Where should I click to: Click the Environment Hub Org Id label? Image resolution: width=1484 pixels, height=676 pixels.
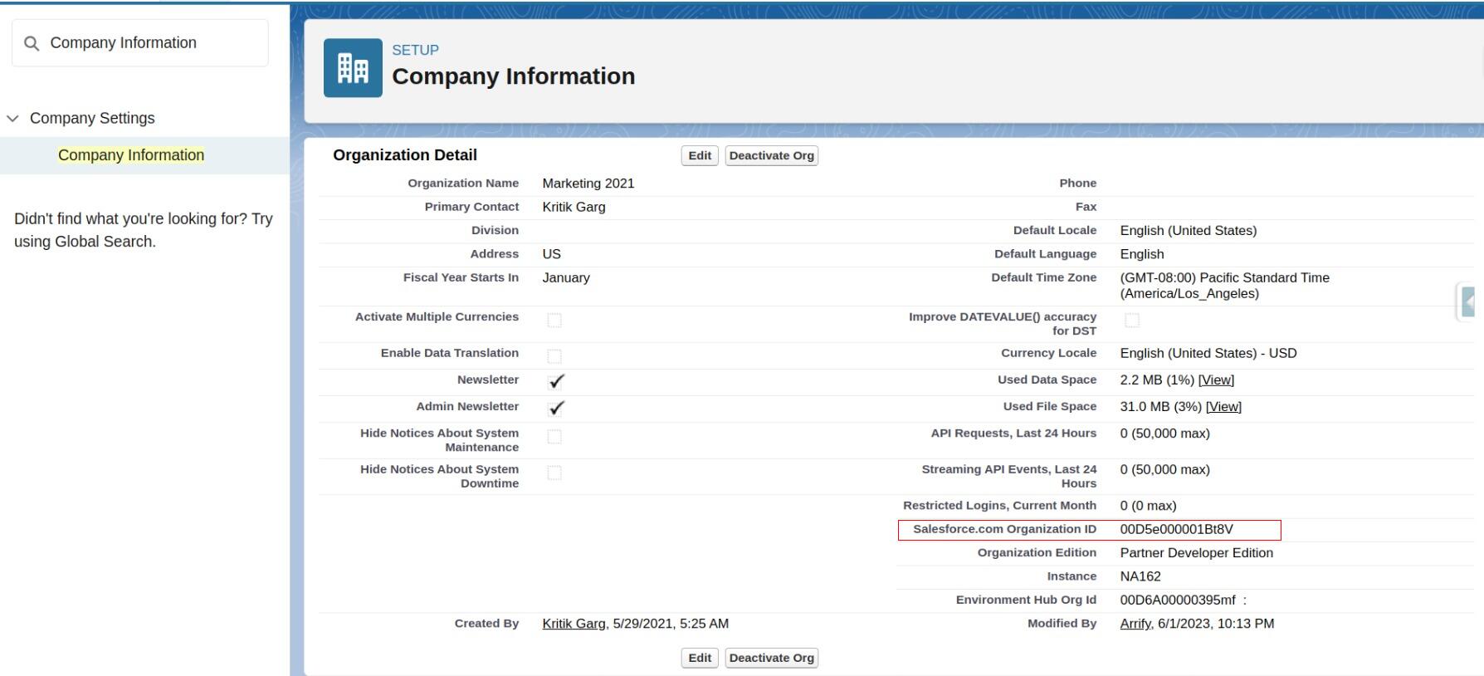[x=1026, y=600]
